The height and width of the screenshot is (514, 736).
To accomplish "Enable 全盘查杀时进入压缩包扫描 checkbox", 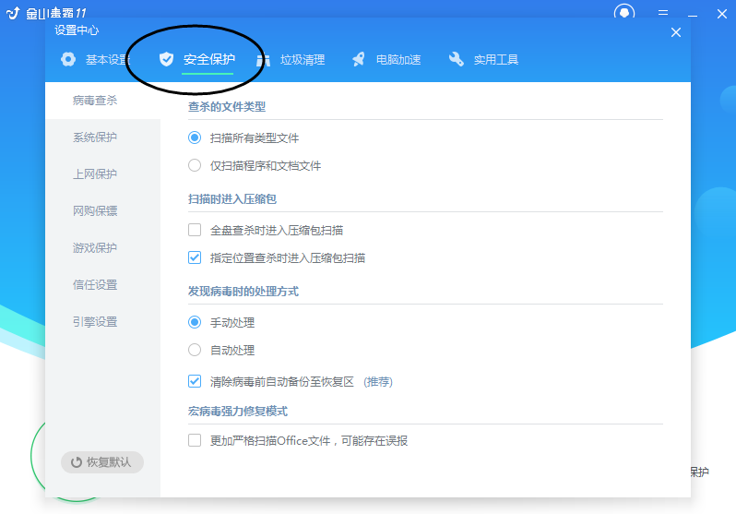I will (195, 230).
